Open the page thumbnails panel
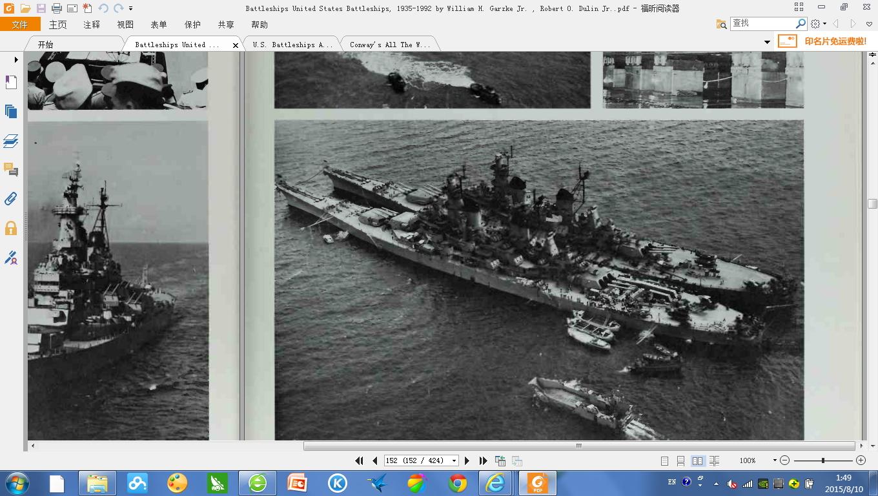This screenshot has height=496, width=878. click(x=11, y=111)
